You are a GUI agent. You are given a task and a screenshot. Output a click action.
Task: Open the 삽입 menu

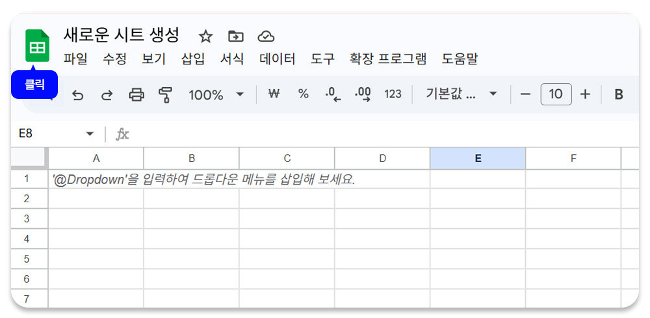193,59
